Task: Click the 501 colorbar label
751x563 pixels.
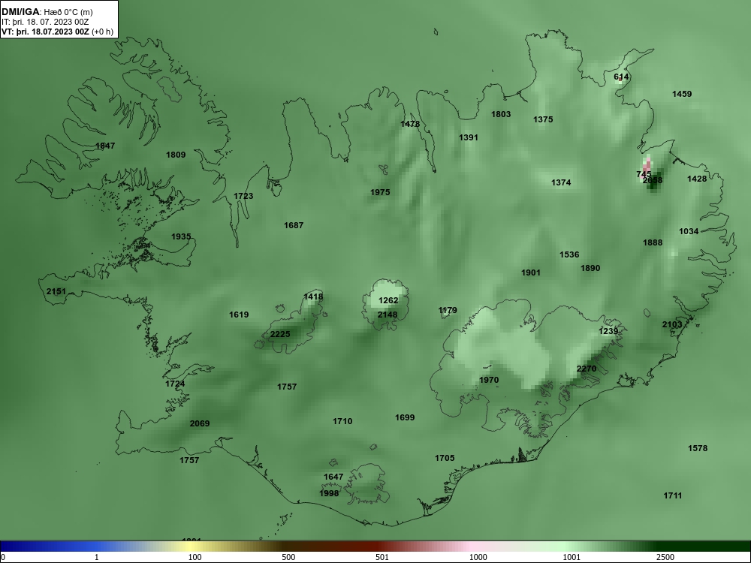Action: point(382,557)
